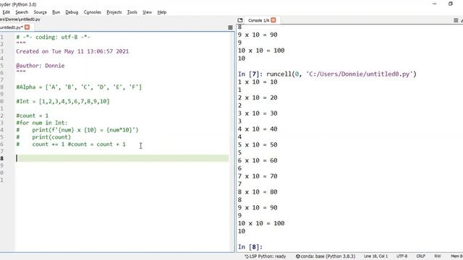Viewport: 463px width, 260px height.
Task: Click the '#Alpha = ['A', 'B'...' code line
Action: 79,87
